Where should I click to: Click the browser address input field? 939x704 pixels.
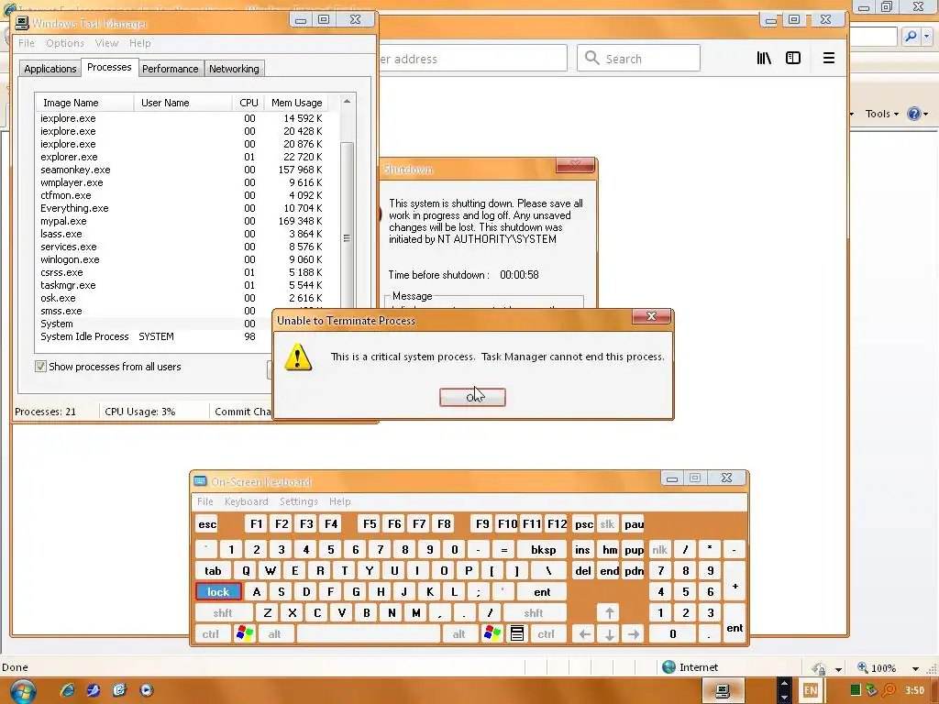tap(473, 59)
